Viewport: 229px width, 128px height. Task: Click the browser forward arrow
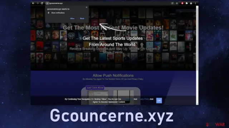[x=38, y=3]
